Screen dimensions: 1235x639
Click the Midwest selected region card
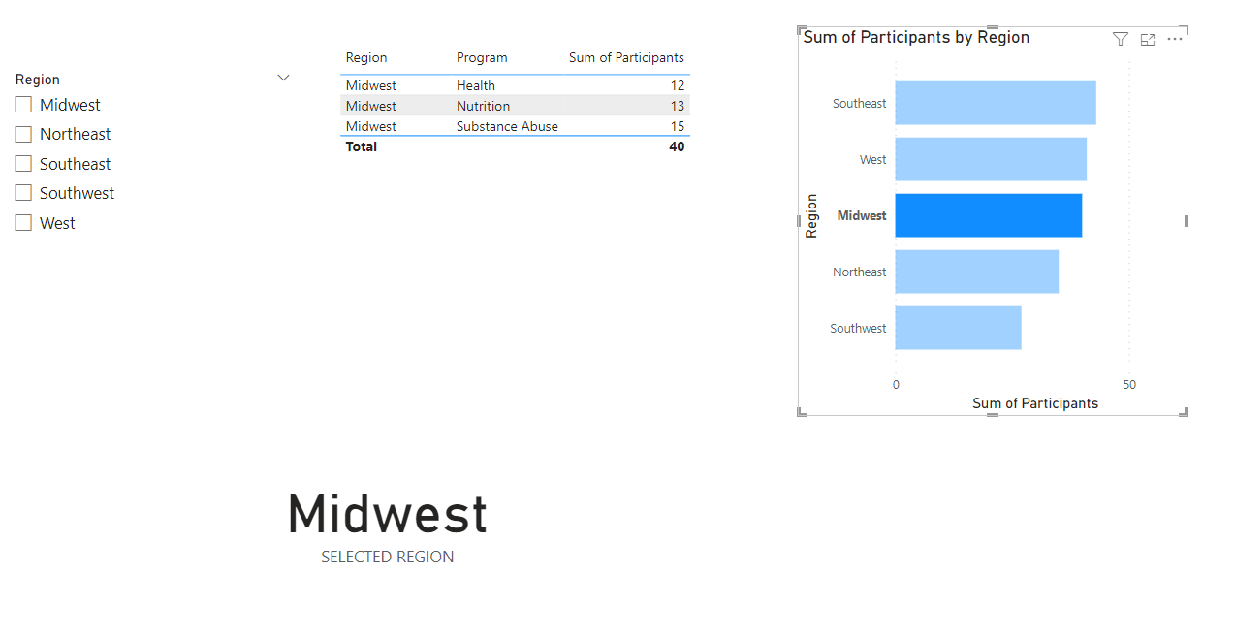pos(387,514)
